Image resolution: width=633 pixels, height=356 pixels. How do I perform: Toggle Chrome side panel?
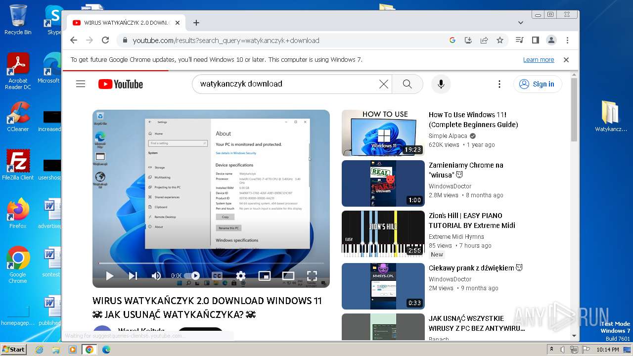(535, 41)
